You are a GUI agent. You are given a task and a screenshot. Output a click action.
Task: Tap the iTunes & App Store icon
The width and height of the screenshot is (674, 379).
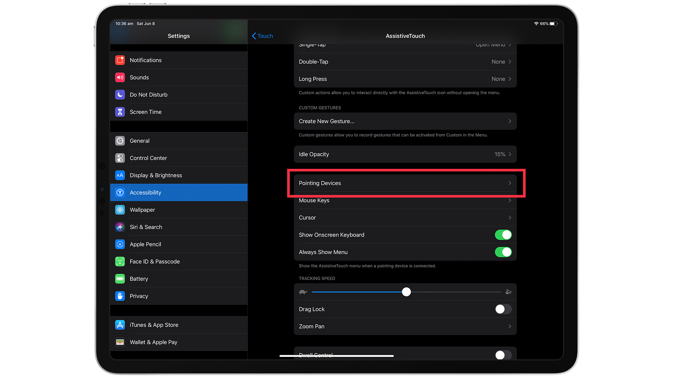[x=120, y=325]
